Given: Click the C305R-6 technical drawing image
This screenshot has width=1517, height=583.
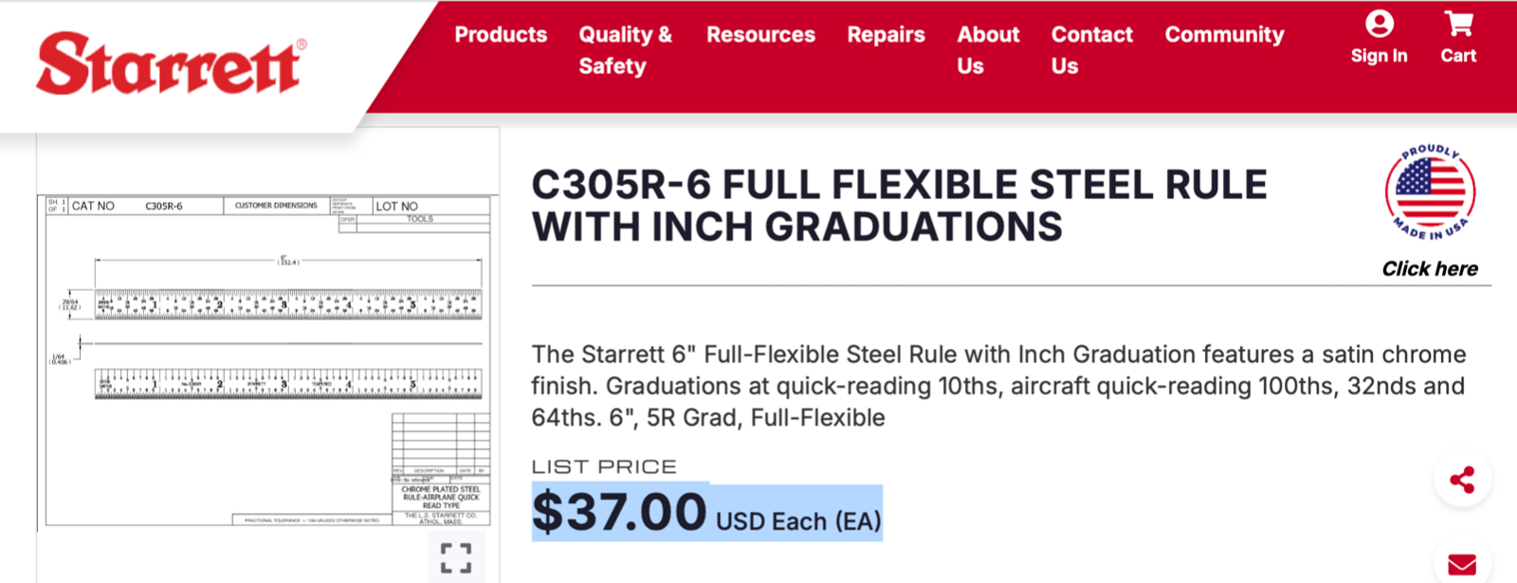Looking at the screenshot, I should 268,360.
